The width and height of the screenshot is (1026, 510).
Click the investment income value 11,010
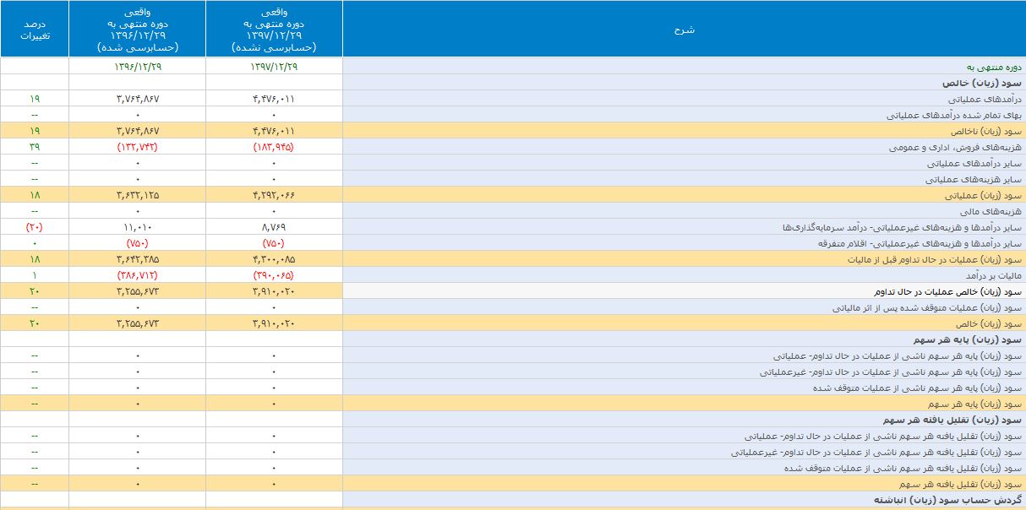[137, 228]
